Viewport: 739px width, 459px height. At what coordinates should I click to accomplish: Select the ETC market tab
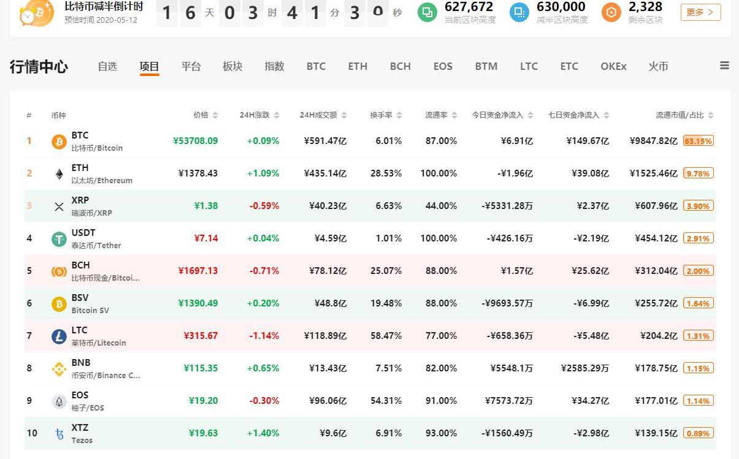pyautogui.click(x=569, y=66)
